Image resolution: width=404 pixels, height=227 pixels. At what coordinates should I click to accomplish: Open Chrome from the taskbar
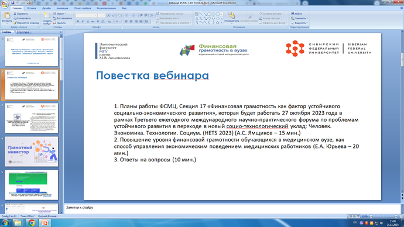(32, 223)
